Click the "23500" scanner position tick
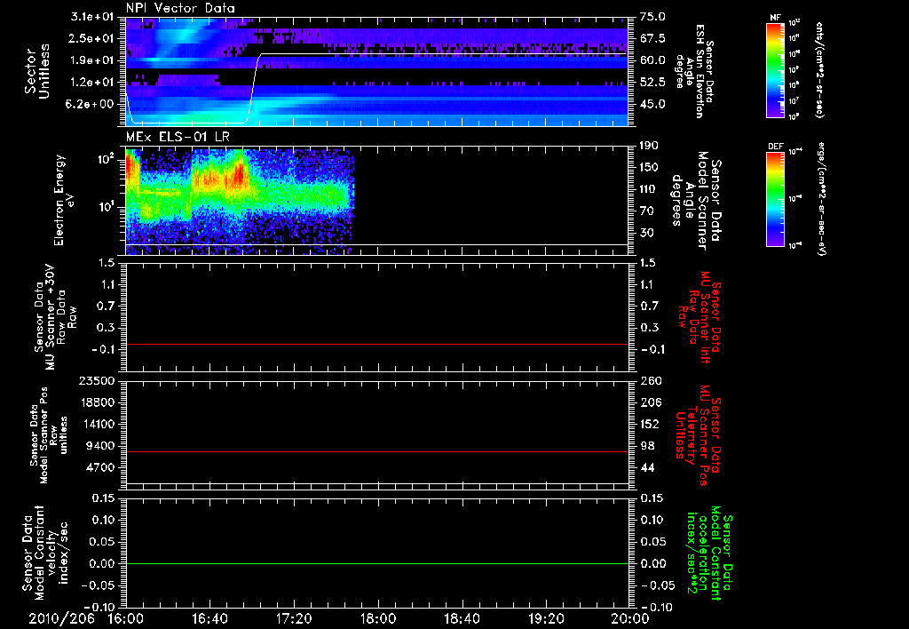 pyautogui.click(x=96, y=380)
